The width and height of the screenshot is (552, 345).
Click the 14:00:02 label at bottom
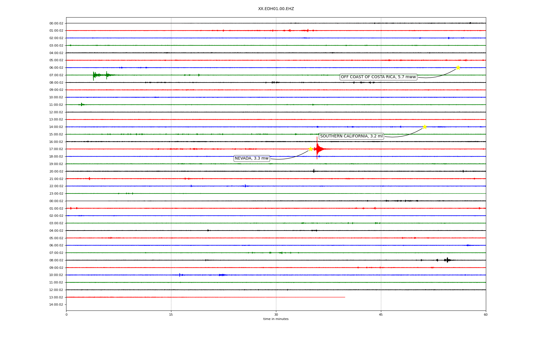(56, 305)
